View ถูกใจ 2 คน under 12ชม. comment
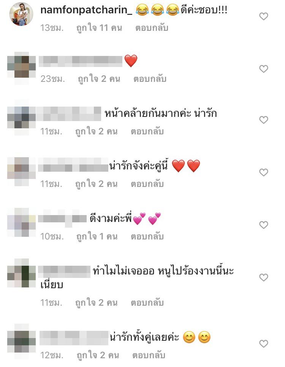 pyautogui.click(x=98, y=355)
